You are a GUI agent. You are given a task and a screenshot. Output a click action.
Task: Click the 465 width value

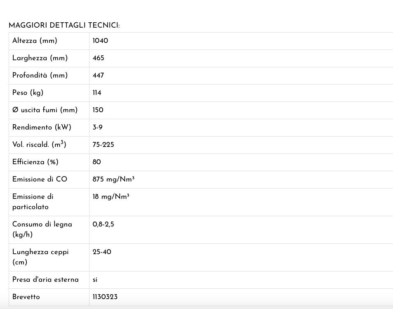pyautogui.click(x=98, y=58)
